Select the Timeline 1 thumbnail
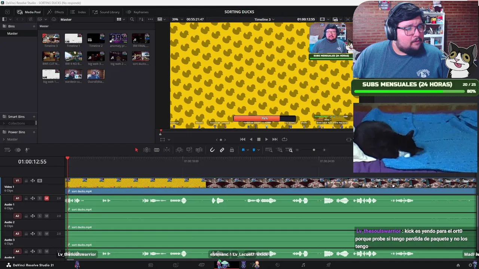Image resolution: width=479 pixels, height=269 pixels. (x=73, y=38)
